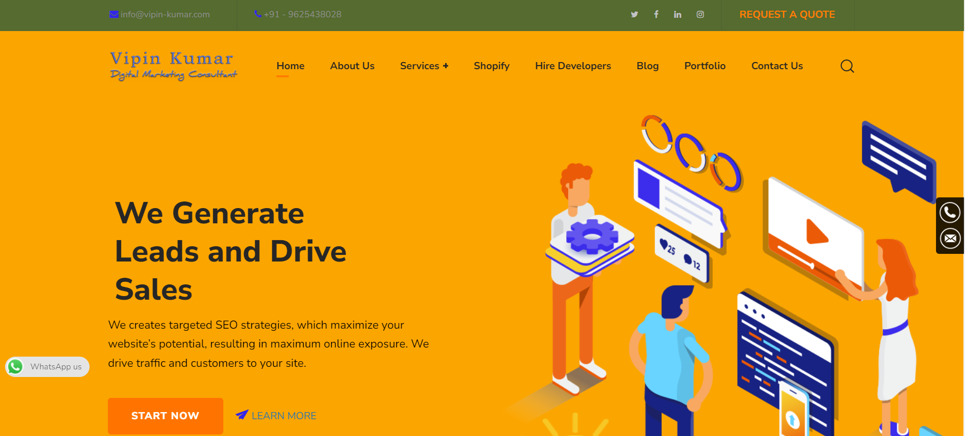Navigate to the Blog page
The width and height of the screenshot is (965, 436).
click(x=648, y=66)
